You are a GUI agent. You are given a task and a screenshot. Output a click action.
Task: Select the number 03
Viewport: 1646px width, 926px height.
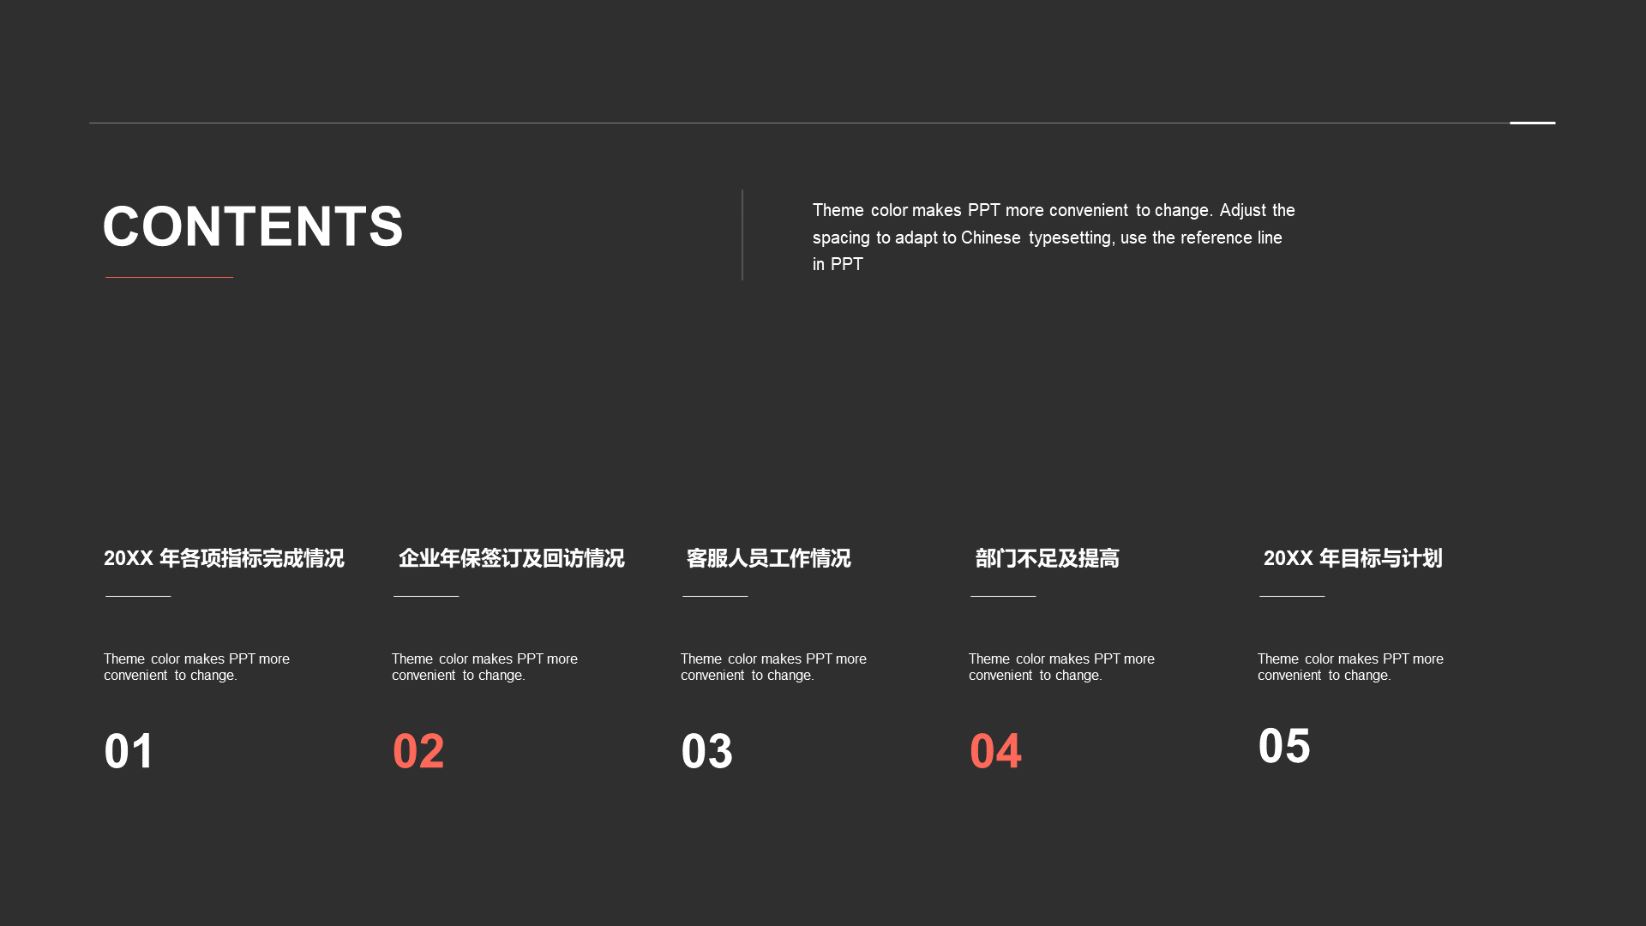707,751
